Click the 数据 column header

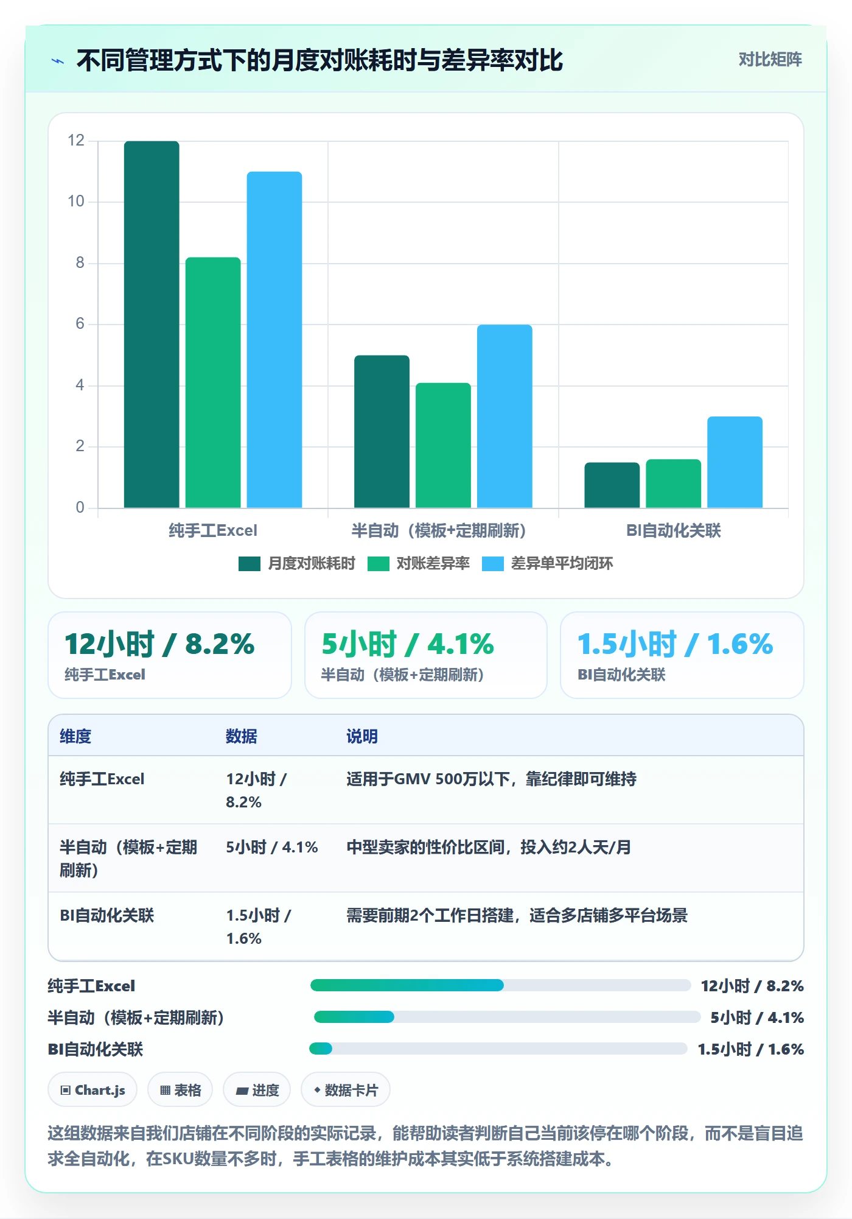click(242, 736)
